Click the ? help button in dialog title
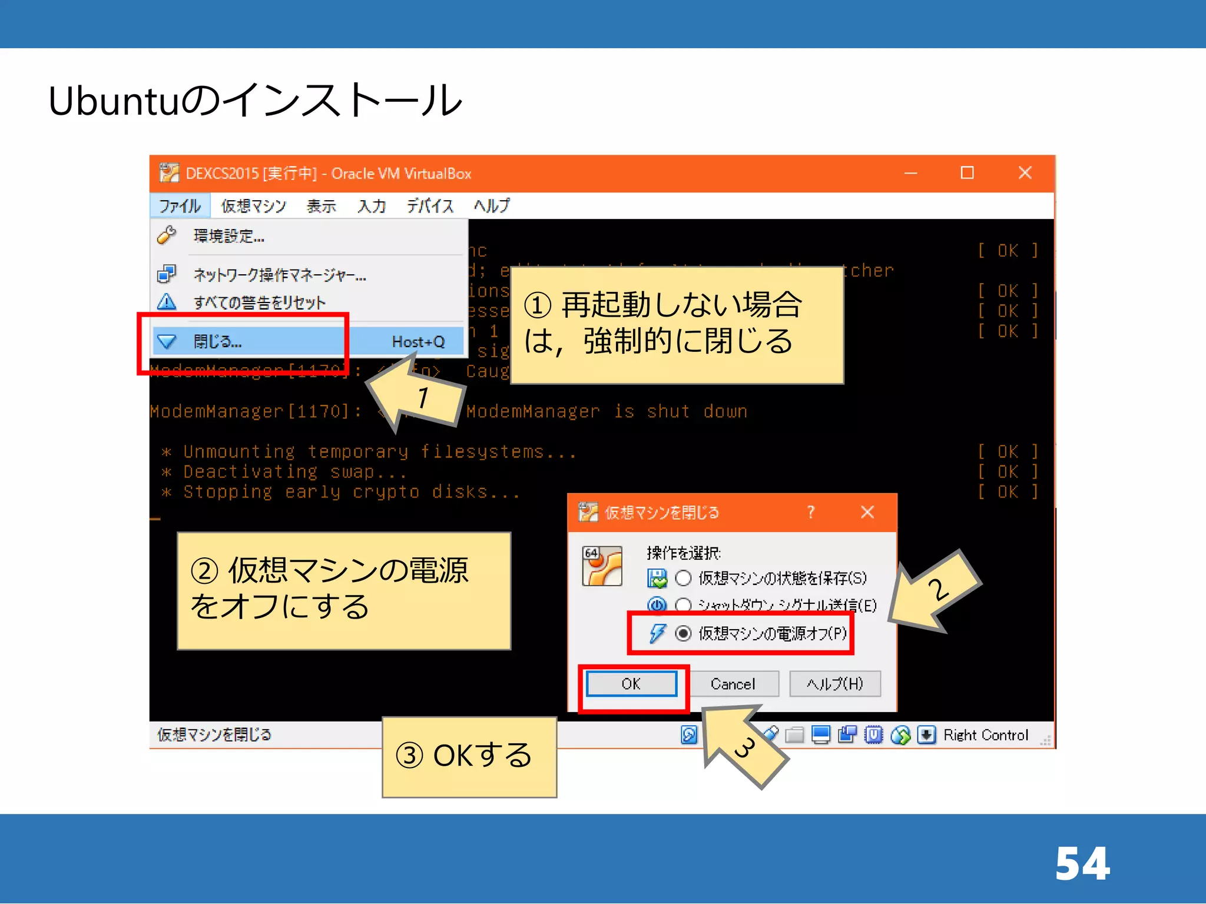The image size is (1206, 904). click(811, 512)
